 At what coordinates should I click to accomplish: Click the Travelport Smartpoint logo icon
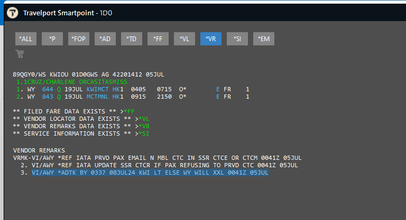[13, 13]
